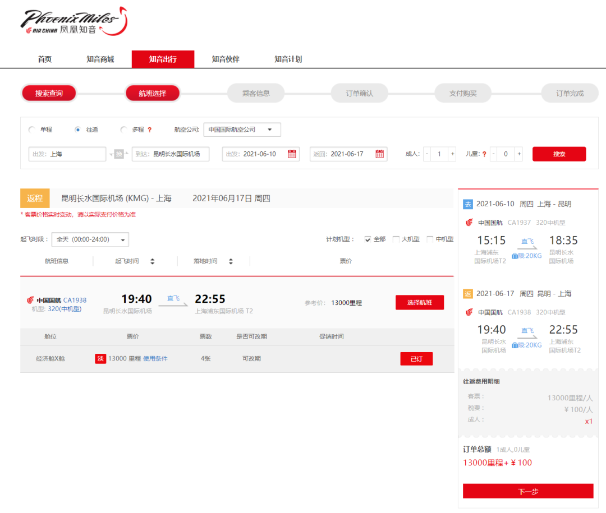
Task: Click the 选择航班 select flight button
Action: 420,302
